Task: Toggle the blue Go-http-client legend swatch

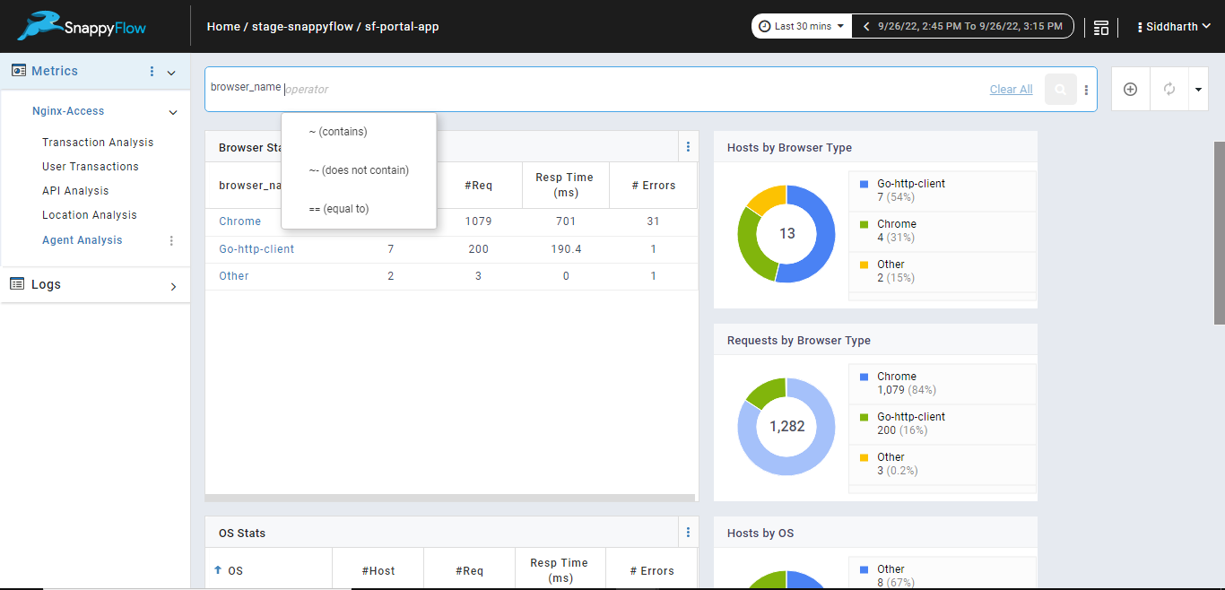Action: [x=864, y=184]
